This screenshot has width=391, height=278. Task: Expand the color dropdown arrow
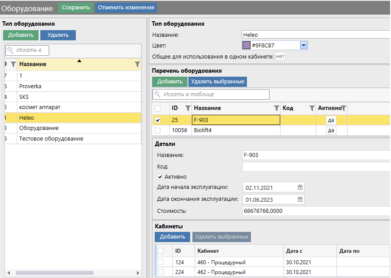pyautogui.click(x=304, y=45)
